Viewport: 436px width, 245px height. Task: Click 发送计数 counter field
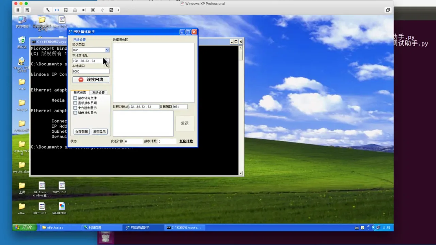pyautogui.click(x=133, y=141)
